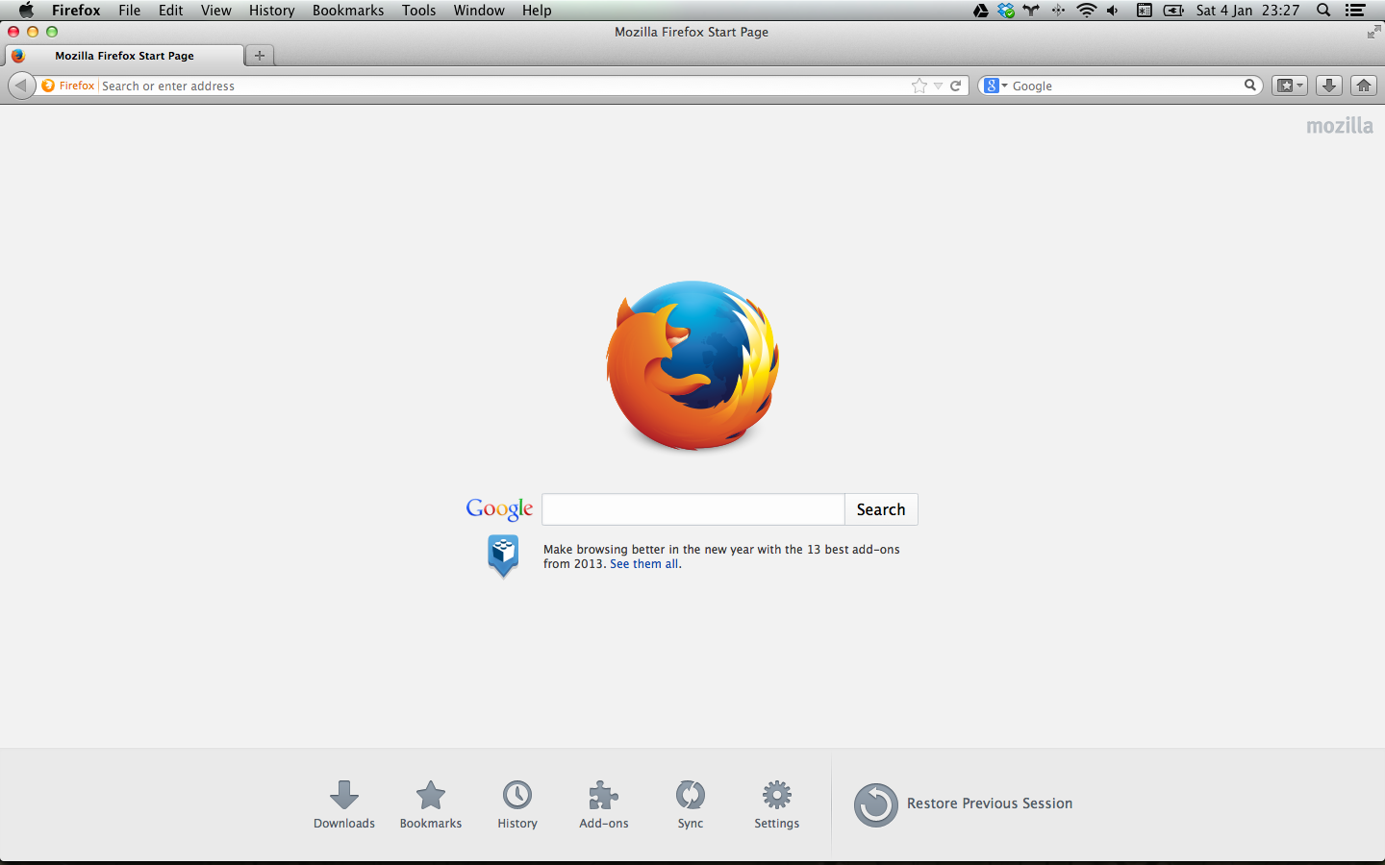The width and height of the screenshot is (1385, 865).
Task: Open the File menu
Action: point(130,11)
